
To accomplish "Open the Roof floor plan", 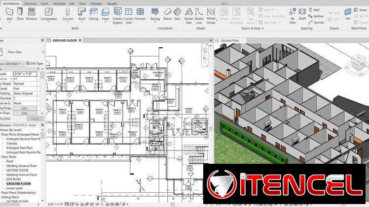I will coord(10,161).
